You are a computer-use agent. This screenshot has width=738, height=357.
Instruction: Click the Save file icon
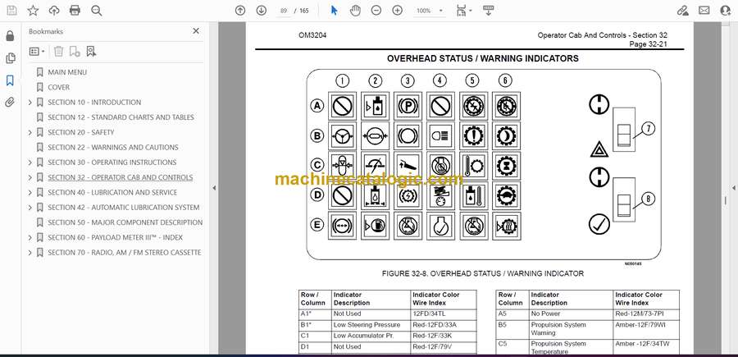pyautogui.click(x=11, y=11)
